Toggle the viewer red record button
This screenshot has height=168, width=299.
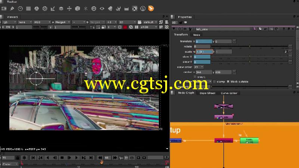tap(125, 27)
